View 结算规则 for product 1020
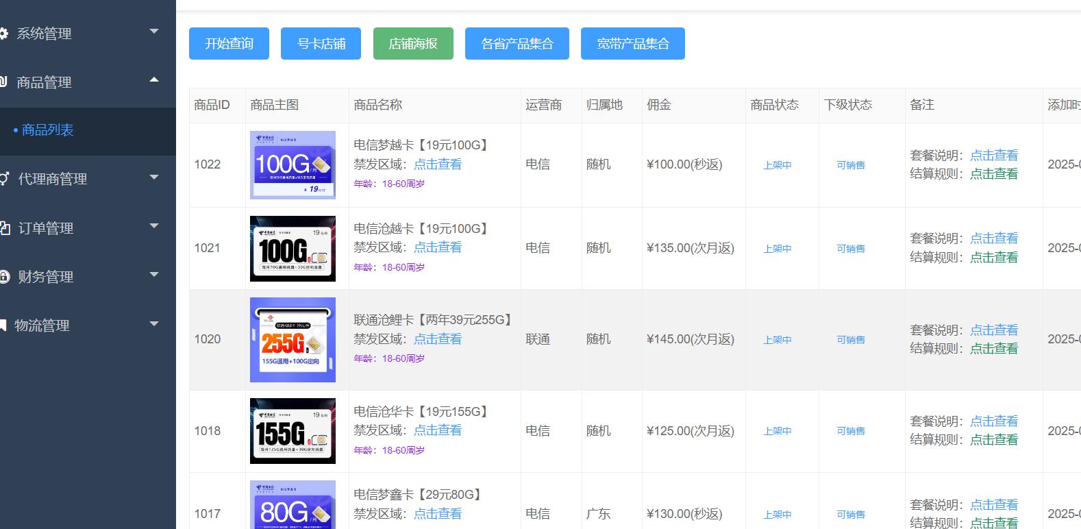The height and width of the screenshot is (529, 1081). (994, 349)
